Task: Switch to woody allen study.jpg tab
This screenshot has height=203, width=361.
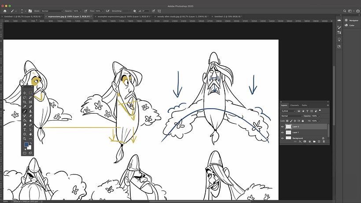Action: point(183,17)
